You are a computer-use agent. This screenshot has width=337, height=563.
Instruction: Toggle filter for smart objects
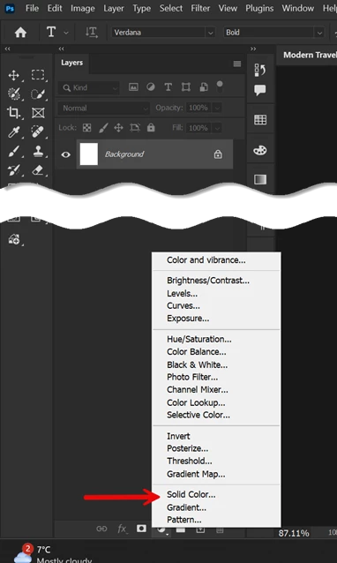point(204,86)
